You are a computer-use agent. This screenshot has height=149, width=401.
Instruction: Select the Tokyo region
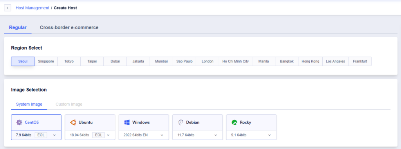point(69,61)
